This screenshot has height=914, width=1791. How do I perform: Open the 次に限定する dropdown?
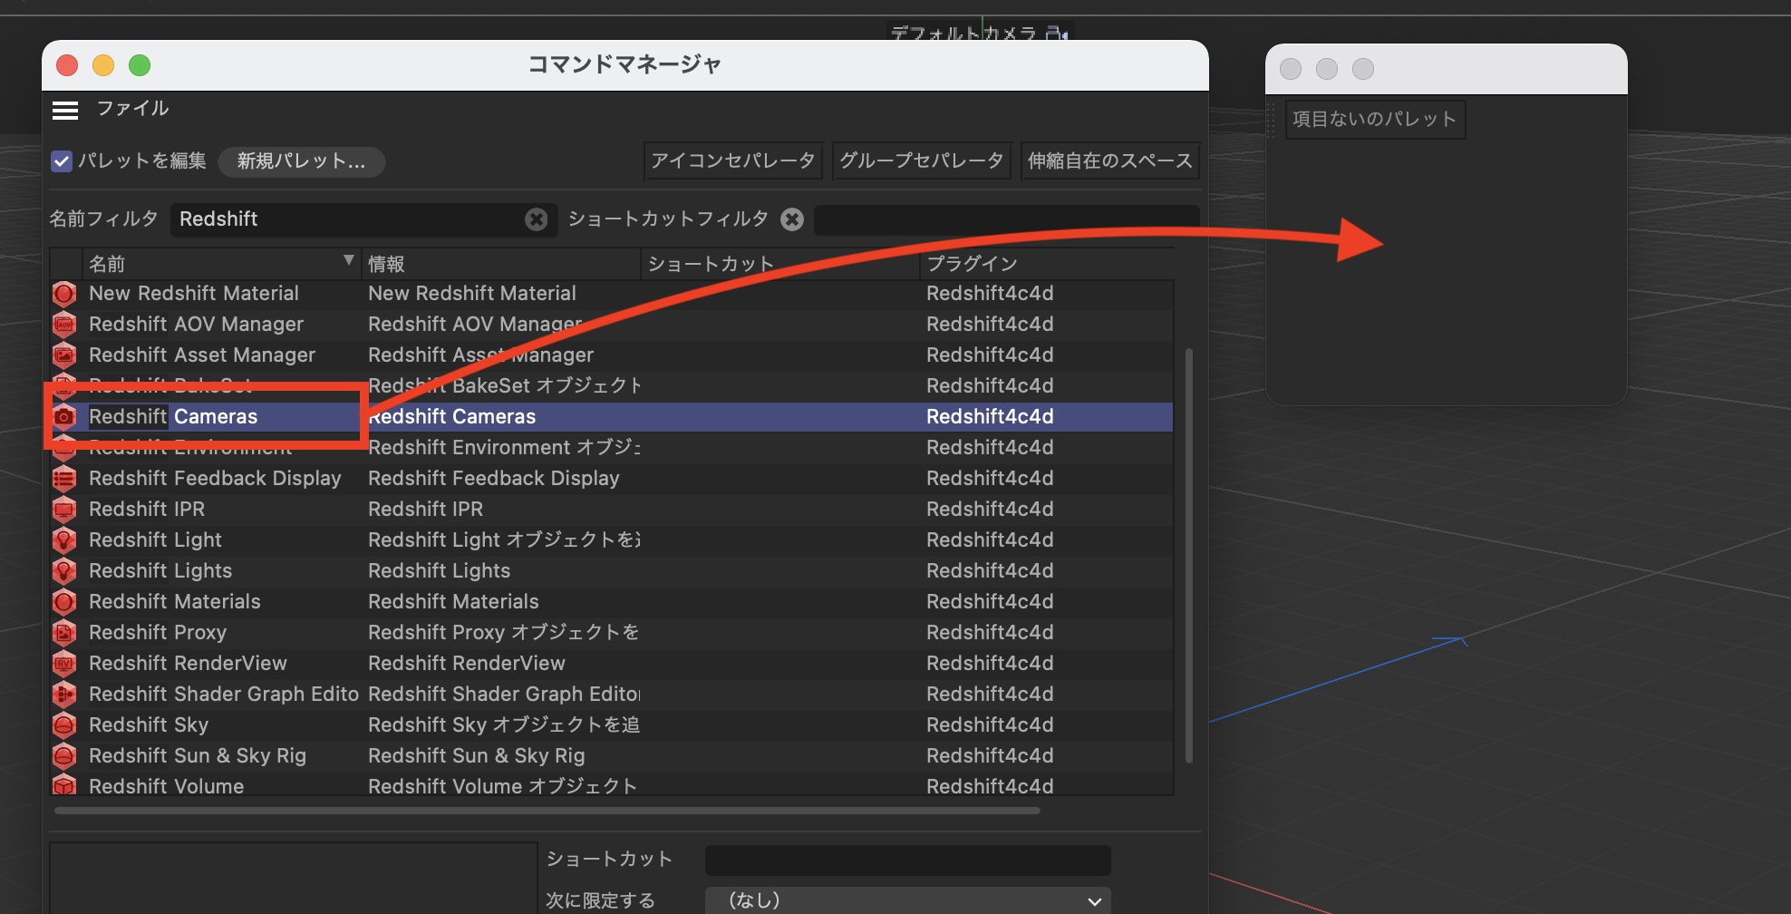tap(907, 900)
